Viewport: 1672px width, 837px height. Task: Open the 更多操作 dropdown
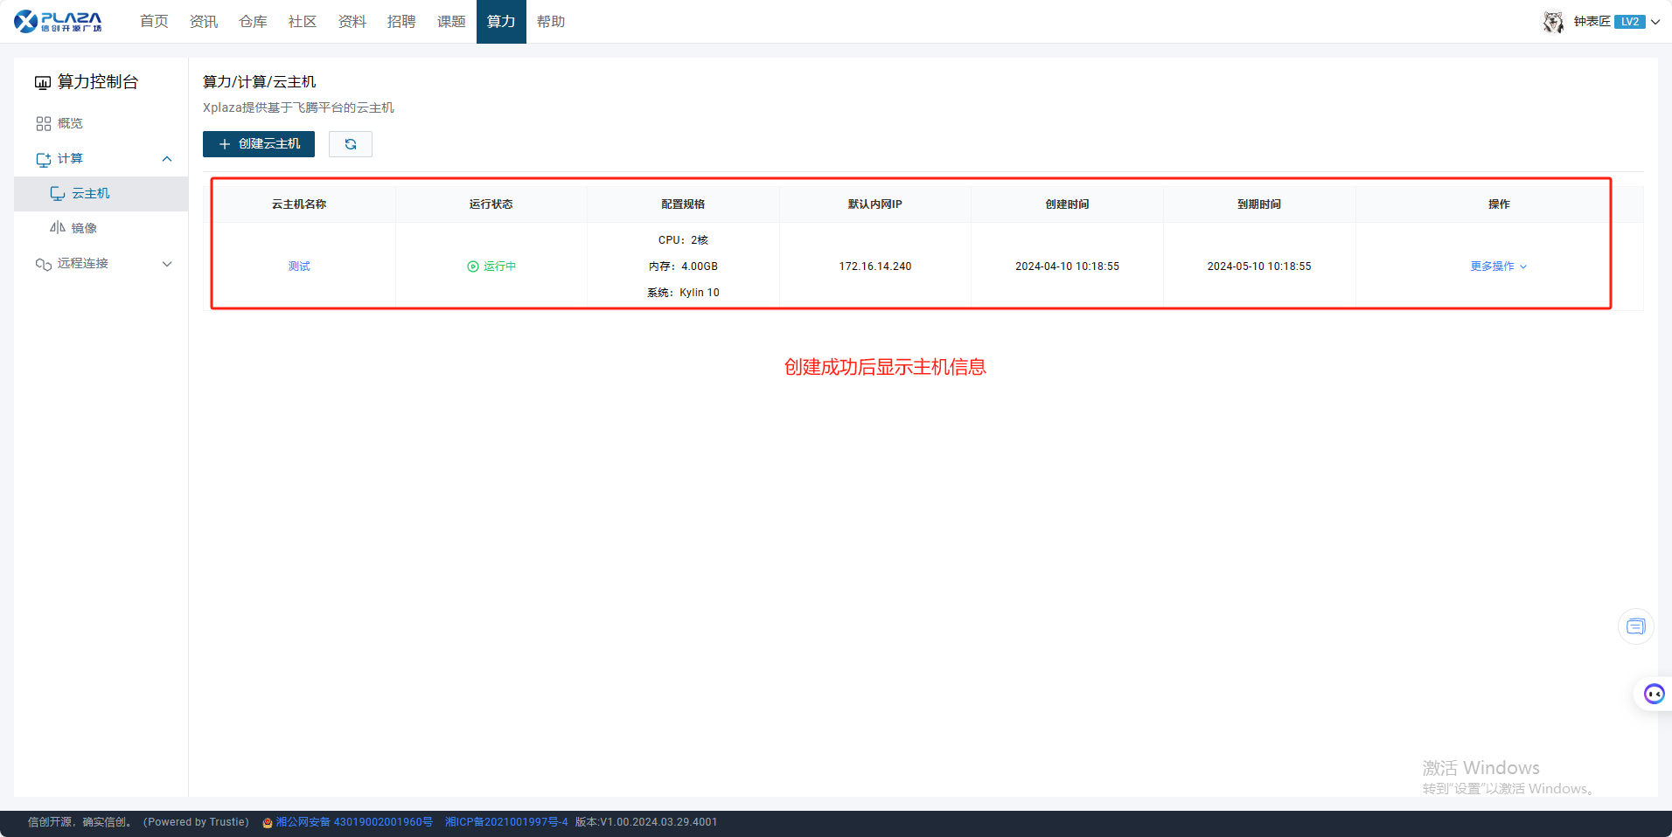[x=1498, y=266]
